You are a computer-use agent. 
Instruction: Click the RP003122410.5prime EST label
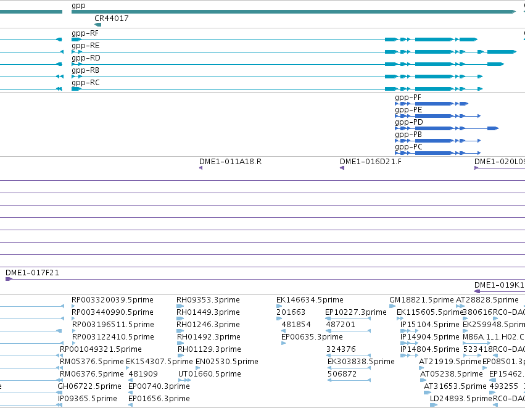pos(113,337)
